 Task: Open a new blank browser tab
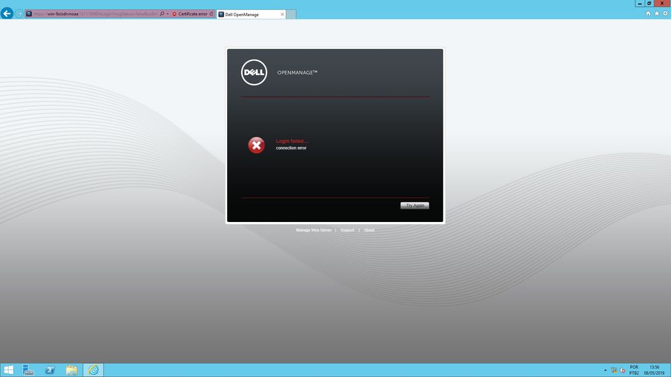[x=291, y=14]
